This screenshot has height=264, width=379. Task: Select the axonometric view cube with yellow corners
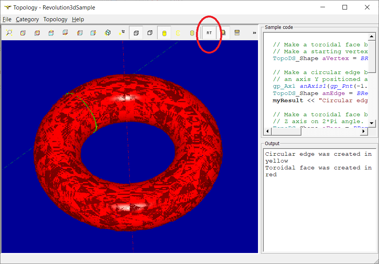click(108, 33)
